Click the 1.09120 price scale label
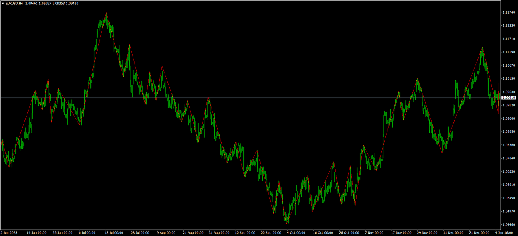This screenshot has height=236, width=518. tap(509, 105)
